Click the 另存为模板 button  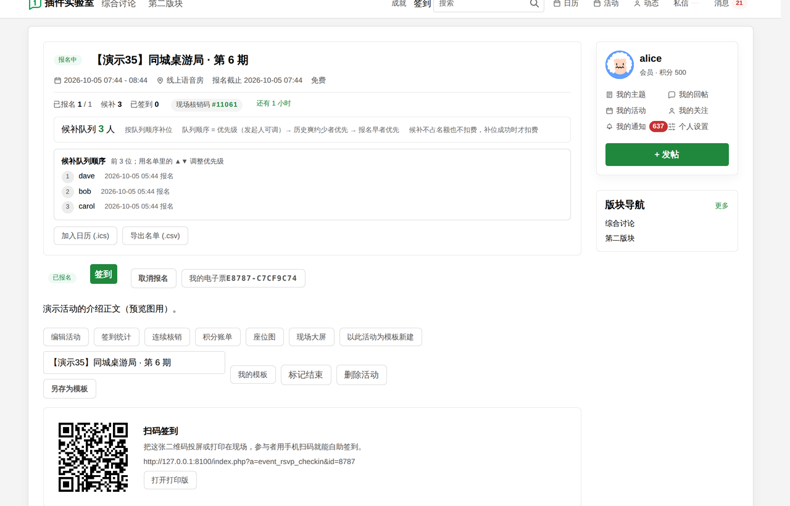coord(70,389)
